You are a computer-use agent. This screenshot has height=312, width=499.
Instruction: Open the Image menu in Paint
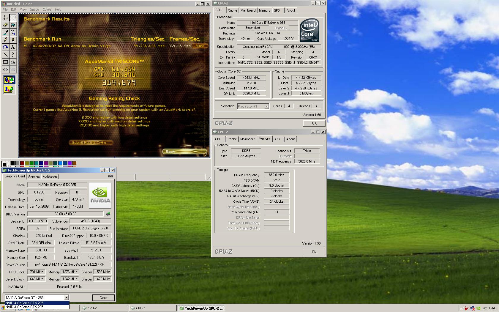pos(34,10)
